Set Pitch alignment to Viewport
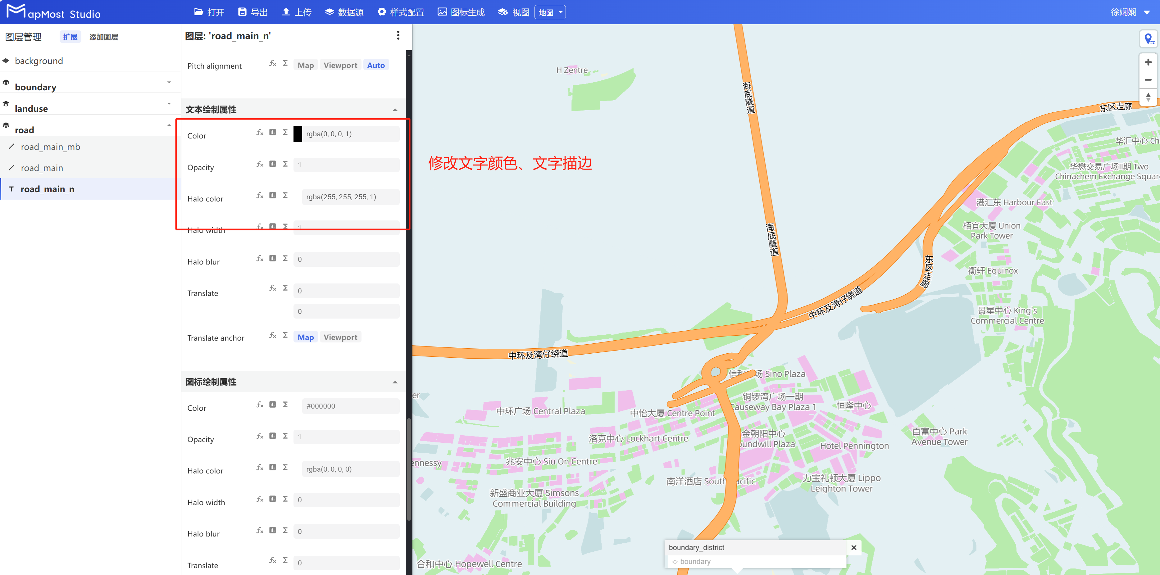This screenshot has width=1160, height=575. click(340, 65)
